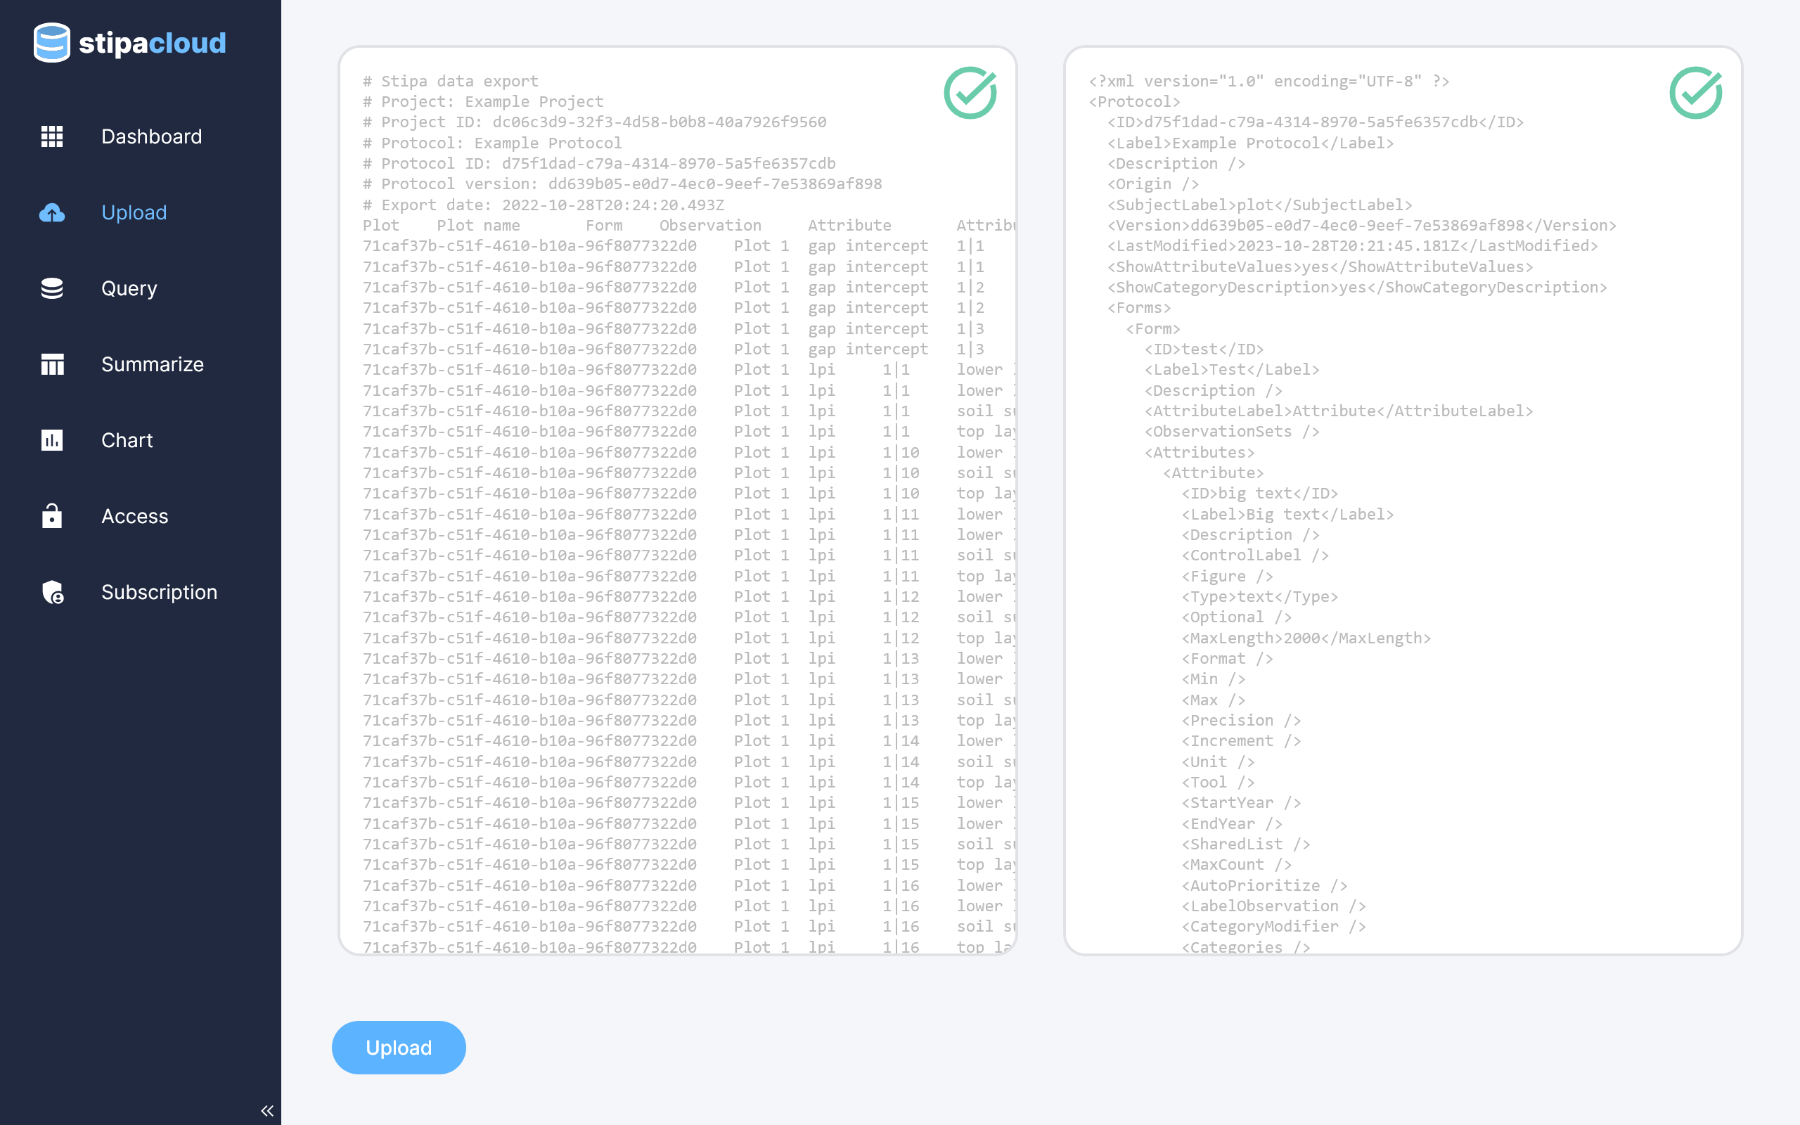
Task: Click the stipacloud brand name link
Action: click(x=152, y=43)
